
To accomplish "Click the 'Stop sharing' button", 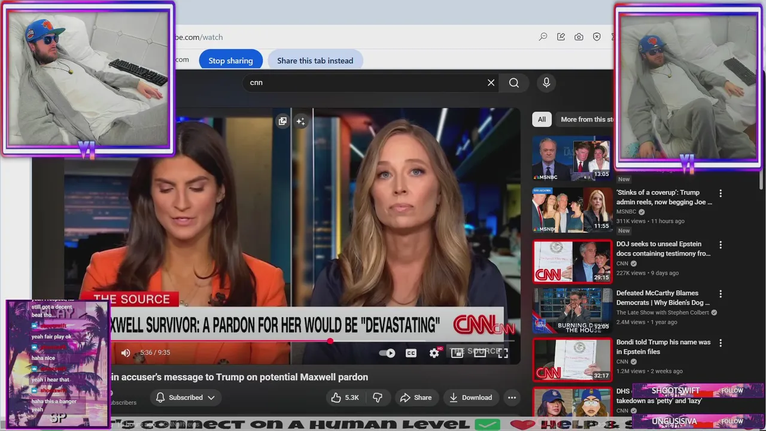I will pyautogui.click(x=230, y=60).
